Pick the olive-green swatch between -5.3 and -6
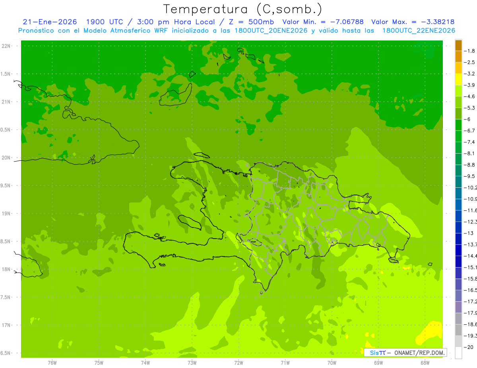Viewport: 477px width, 368px height. pos(458,114)
